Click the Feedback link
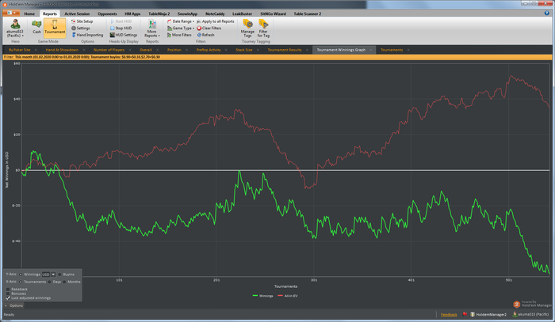This screenshot has width=555, height=322. [x=449, y=315]
